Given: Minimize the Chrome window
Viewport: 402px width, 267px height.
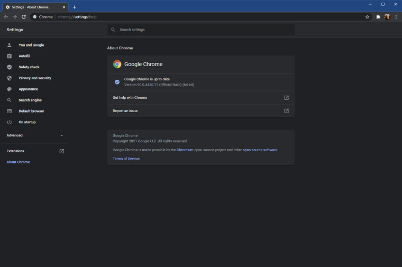Looking at the screenshot, I should point(370,4).
